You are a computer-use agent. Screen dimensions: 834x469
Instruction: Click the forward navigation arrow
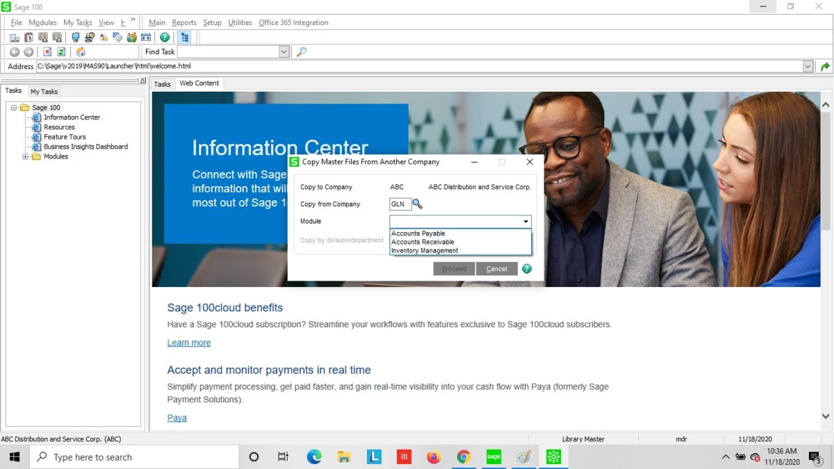tap(28, 51)
